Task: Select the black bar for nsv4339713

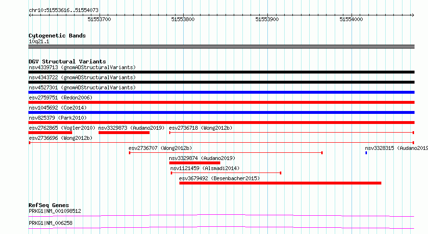Action: pos(221,72)
